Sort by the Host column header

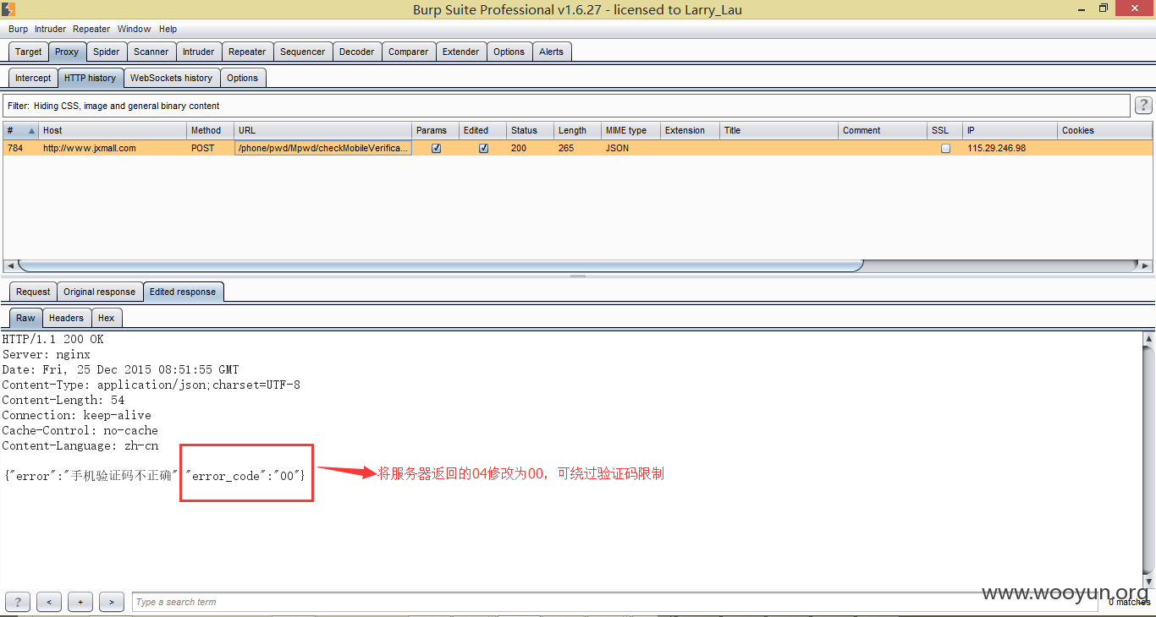pos(113,130)
